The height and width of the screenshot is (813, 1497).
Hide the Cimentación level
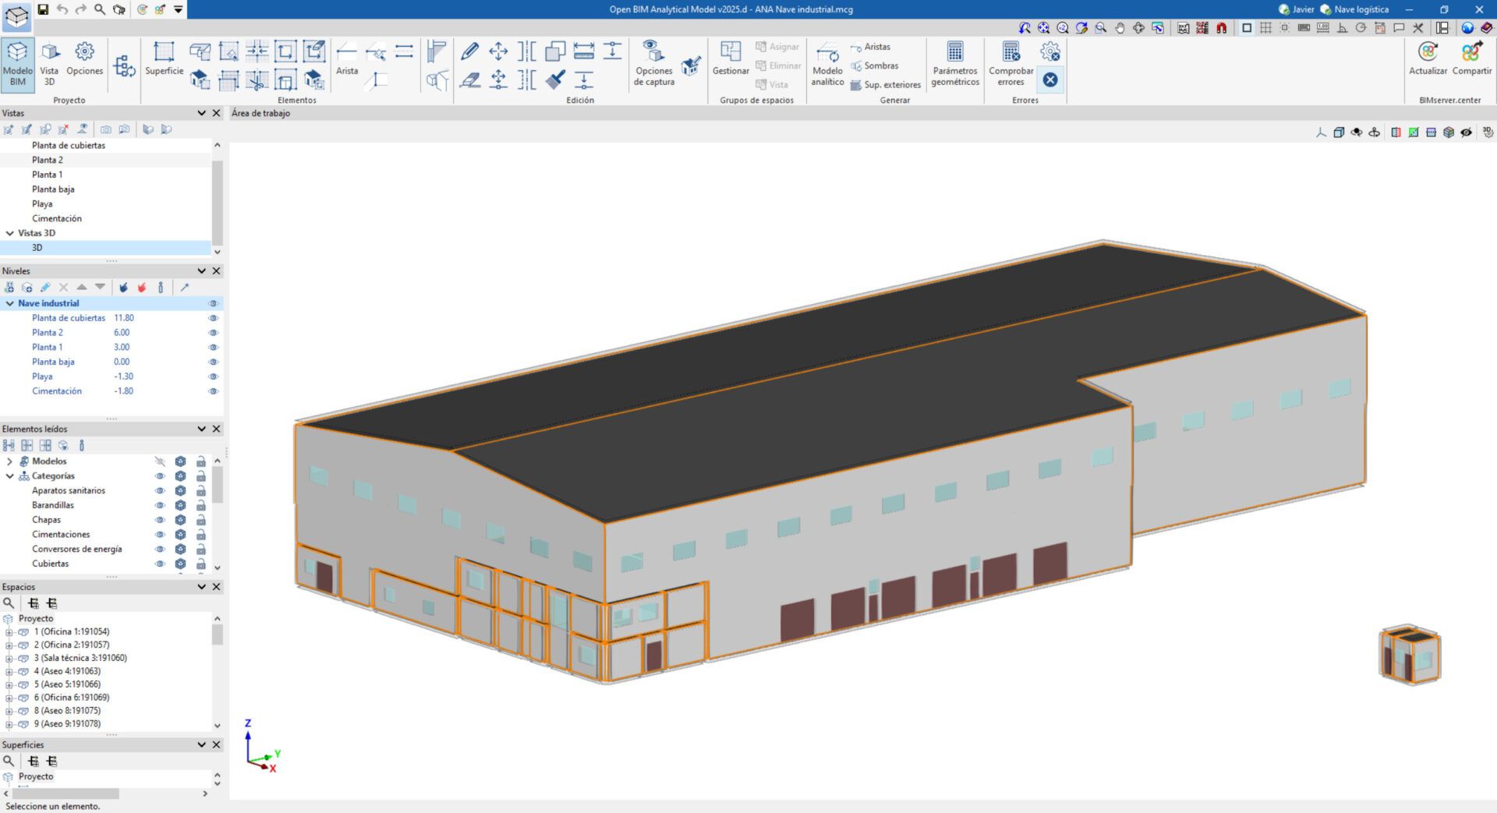[x=213, y=391]
